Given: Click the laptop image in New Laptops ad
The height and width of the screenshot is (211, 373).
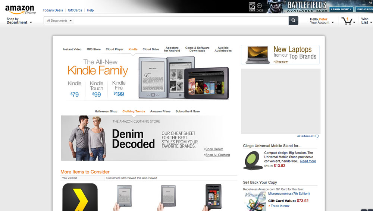Looking at the screenshot, I should pos(258,55).
